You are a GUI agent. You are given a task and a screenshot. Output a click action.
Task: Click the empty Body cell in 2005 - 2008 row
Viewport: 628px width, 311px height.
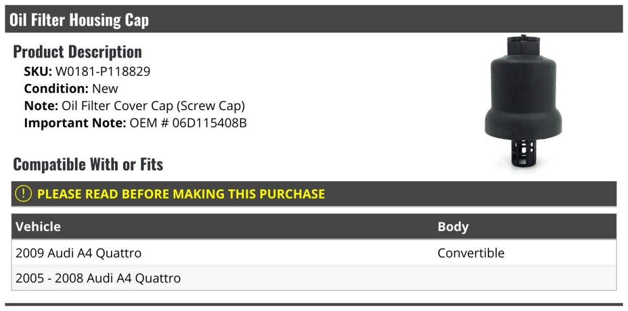[523, 278]
